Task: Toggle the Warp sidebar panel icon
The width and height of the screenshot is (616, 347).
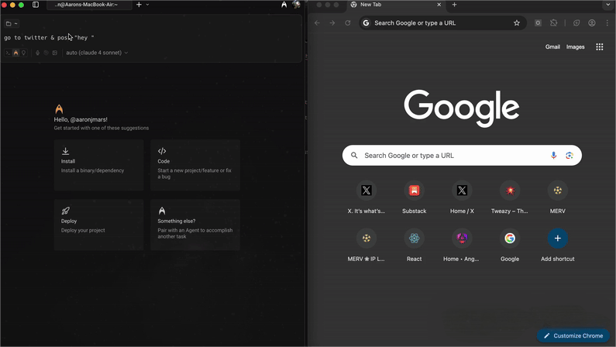Action: pos(36,5)
